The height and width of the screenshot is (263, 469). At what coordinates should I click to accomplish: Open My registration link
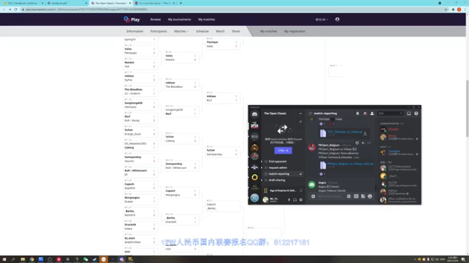(295, 31)
